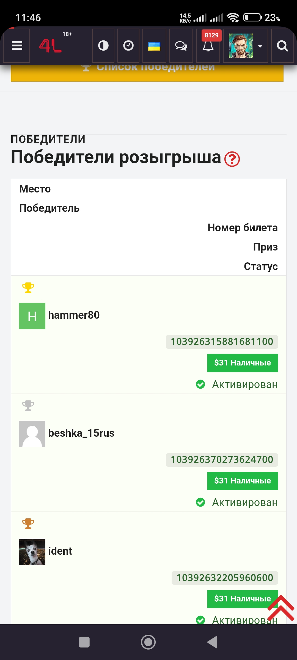Select ticket number 103926315881681100
Screen dimensions: 297x660
point(222,342)
